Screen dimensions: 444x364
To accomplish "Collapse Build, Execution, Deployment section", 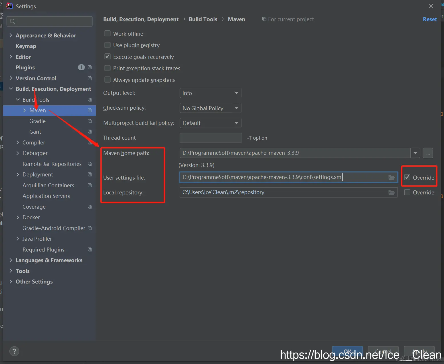I will point(11,89).
